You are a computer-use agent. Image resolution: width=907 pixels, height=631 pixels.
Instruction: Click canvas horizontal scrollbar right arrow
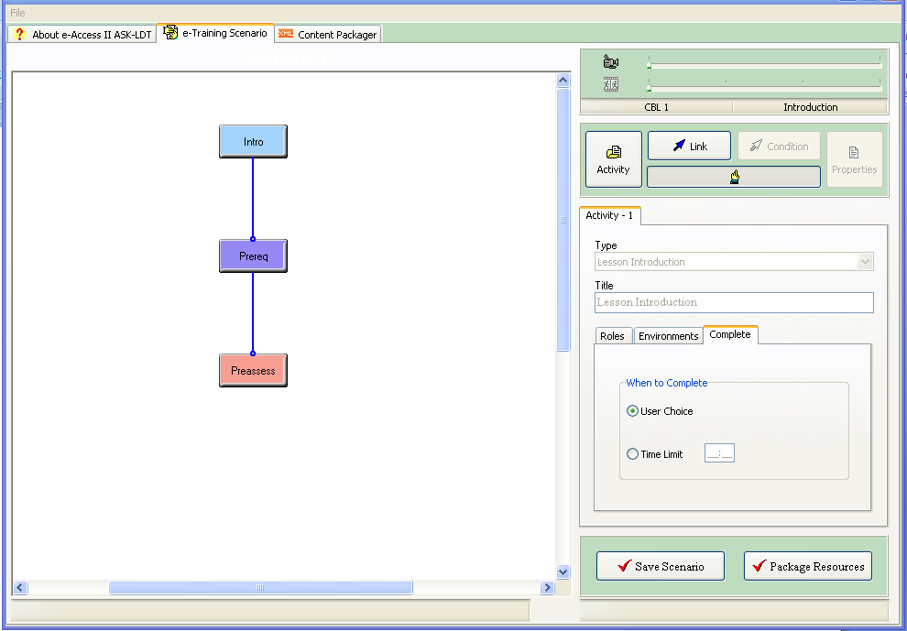pyautogui.click(x=547, y=588)
